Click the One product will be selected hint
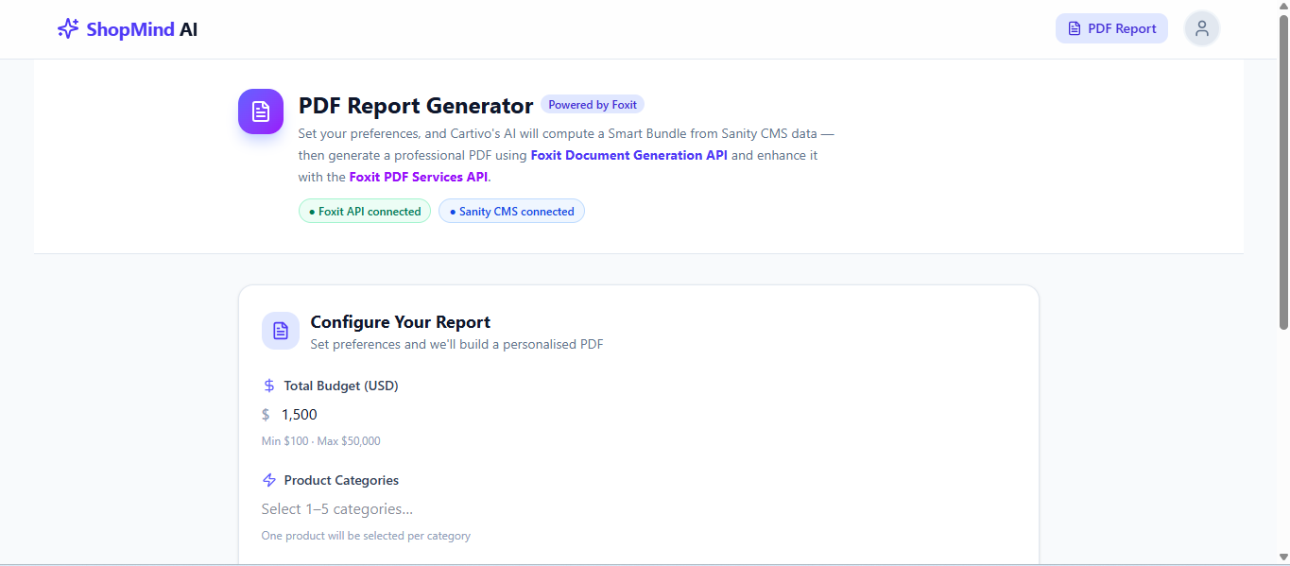 click(366, 536)
